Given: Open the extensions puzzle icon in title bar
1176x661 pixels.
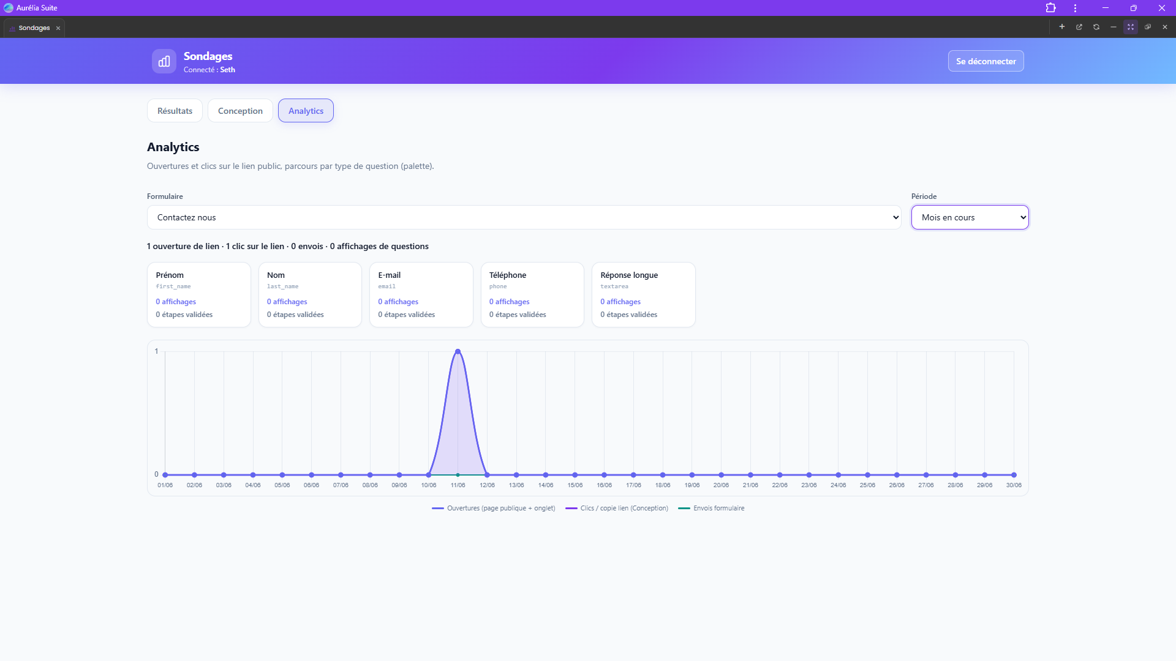Looking at the screenshot, I should pos(1050,8).
